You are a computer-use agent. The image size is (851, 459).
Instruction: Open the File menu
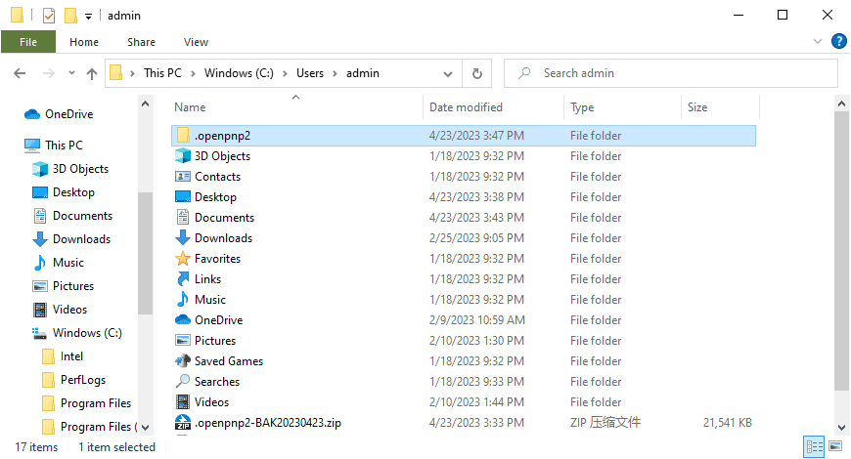pos(28,42)
